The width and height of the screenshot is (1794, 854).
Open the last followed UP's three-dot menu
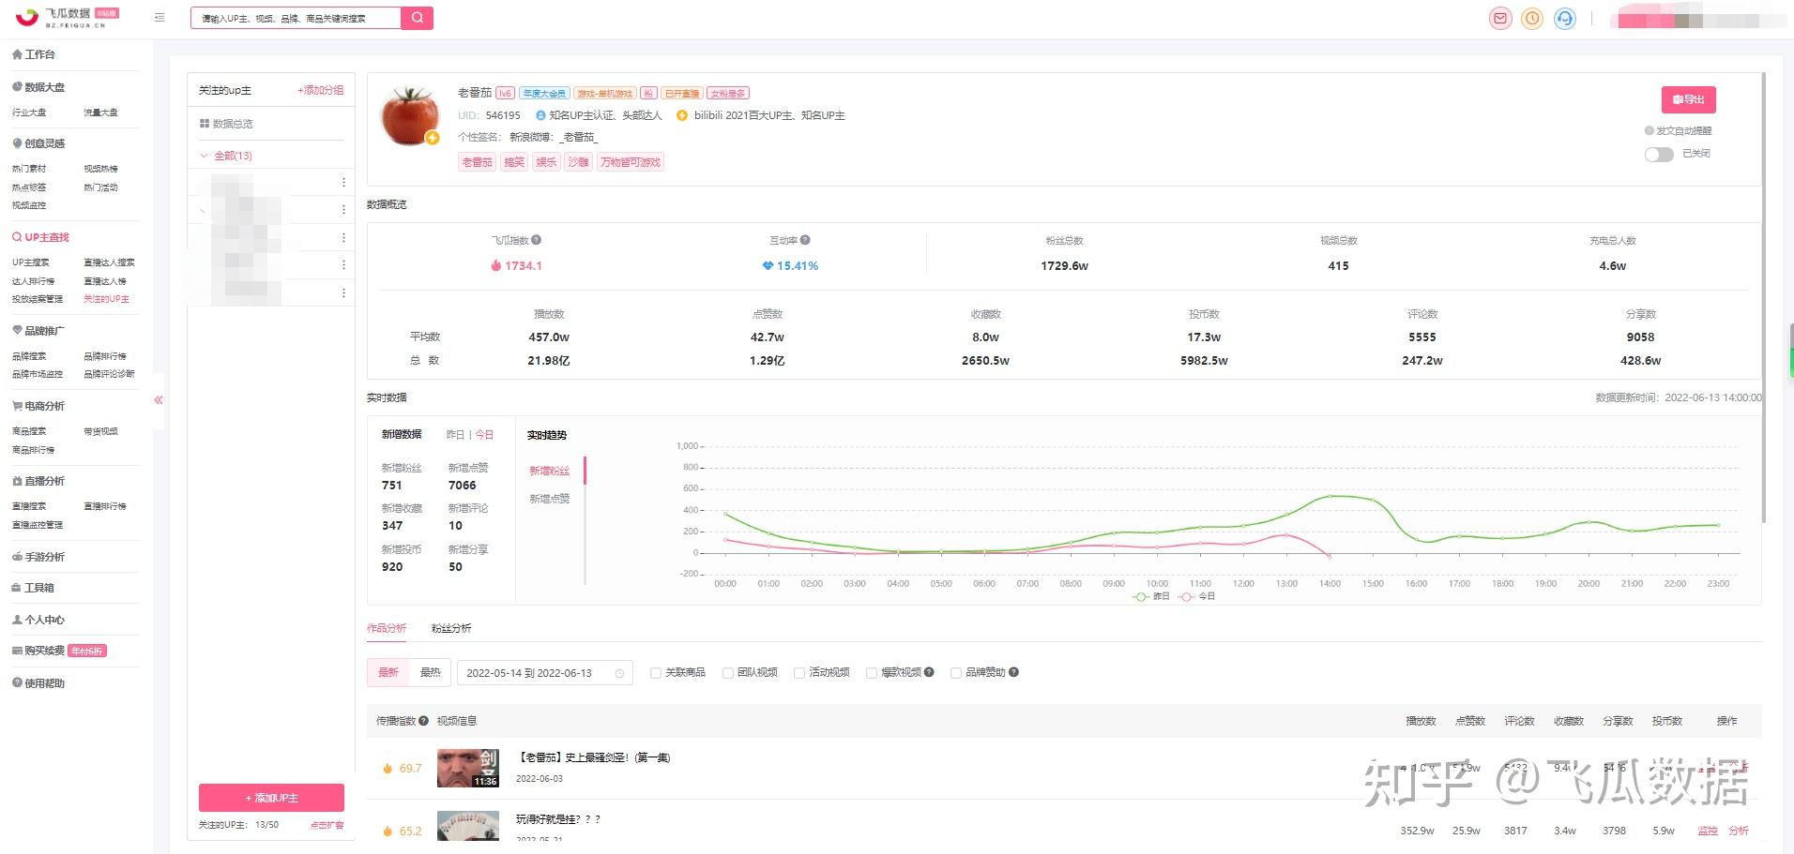pyautogui.click(x=343, y=292)
